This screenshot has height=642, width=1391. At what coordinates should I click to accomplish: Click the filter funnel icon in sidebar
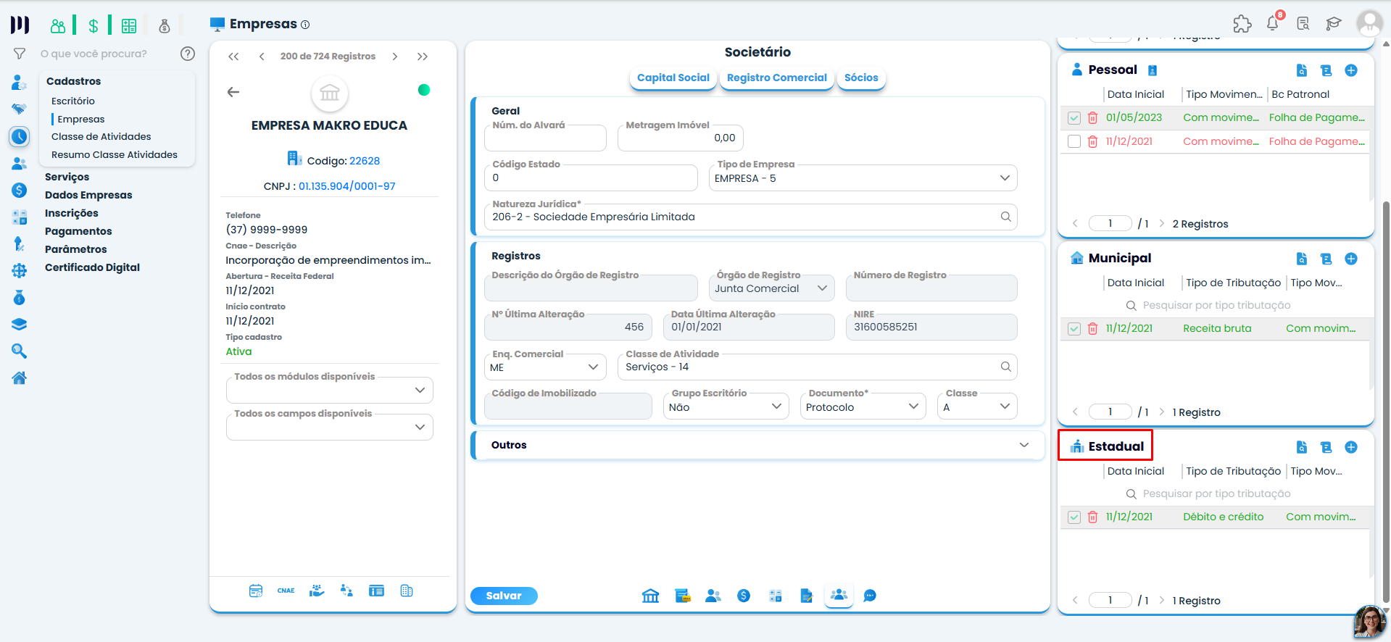pyautogui.click(x=20, y=54)
